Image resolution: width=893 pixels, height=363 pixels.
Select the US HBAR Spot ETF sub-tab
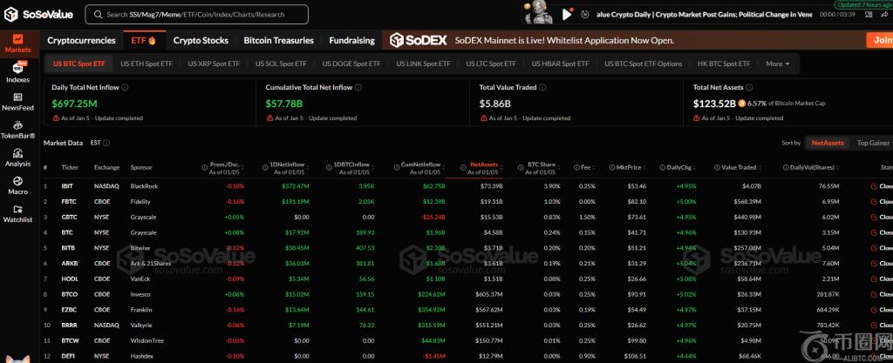pos(561,64)
